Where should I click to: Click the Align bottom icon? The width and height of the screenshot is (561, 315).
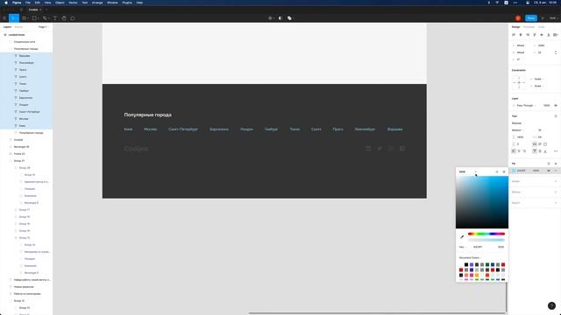549,35
